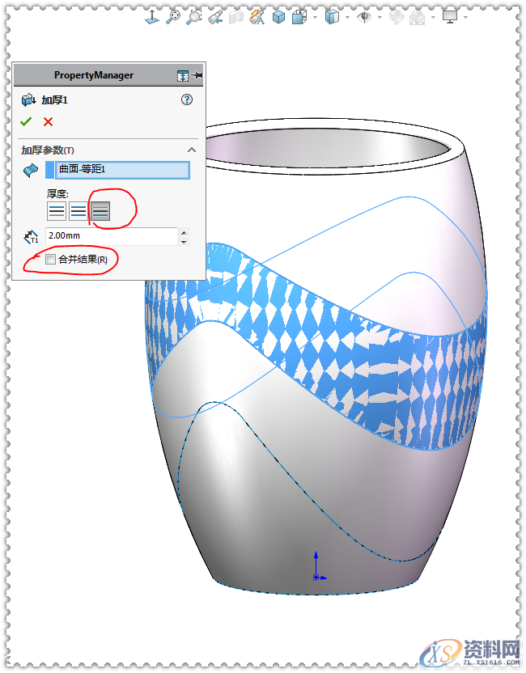
Task: Click the T1 thickness dimension icon
Action: tap(31, 236)
